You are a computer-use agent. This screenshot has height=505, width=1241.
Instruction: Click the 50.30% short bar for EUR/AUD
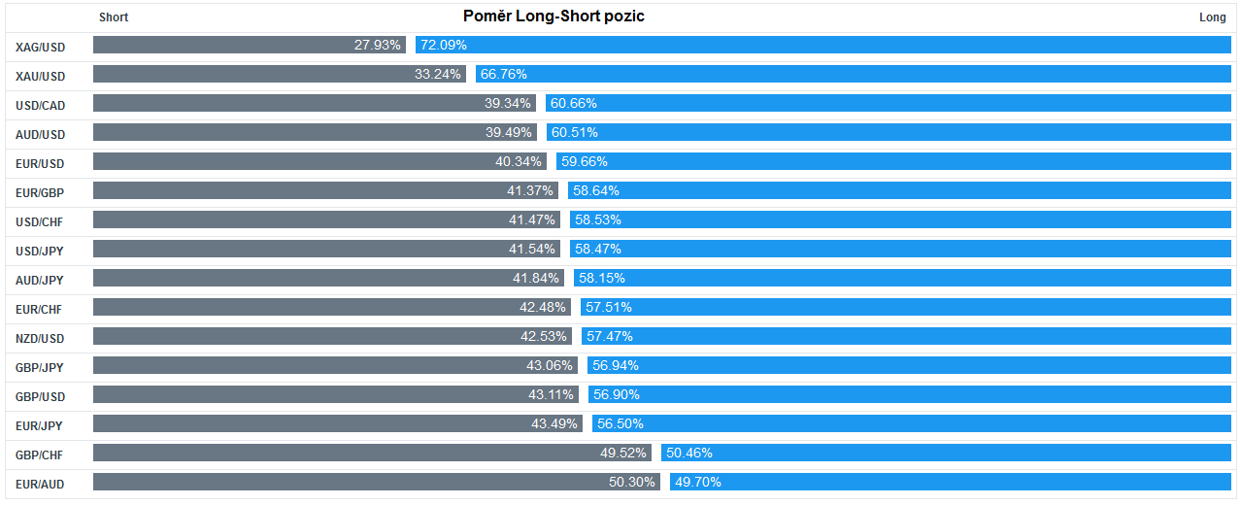coord(376,482)
